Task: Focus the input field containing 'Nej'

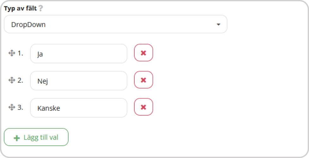Action: pos(79,81)
